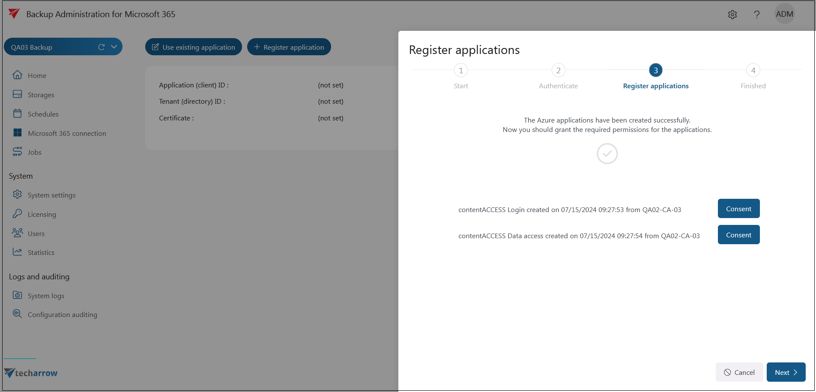Open Jobs using its sidebar icon
Image resolution: width=816 pixels, height=392 pixels.
click(17, 152)
